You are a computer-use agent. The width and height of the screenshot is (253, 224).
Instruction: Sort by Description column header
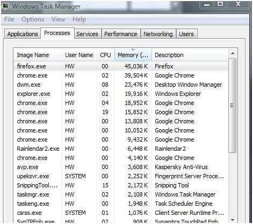pos(190,55)
